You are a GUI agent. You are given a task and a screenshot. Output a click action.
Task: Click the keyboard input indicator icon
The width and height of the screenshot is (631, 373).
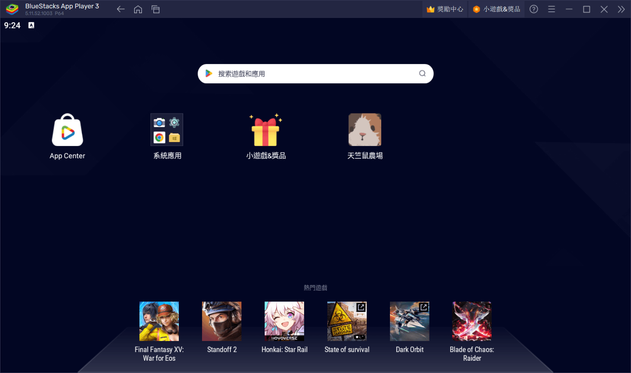(31, 25)
